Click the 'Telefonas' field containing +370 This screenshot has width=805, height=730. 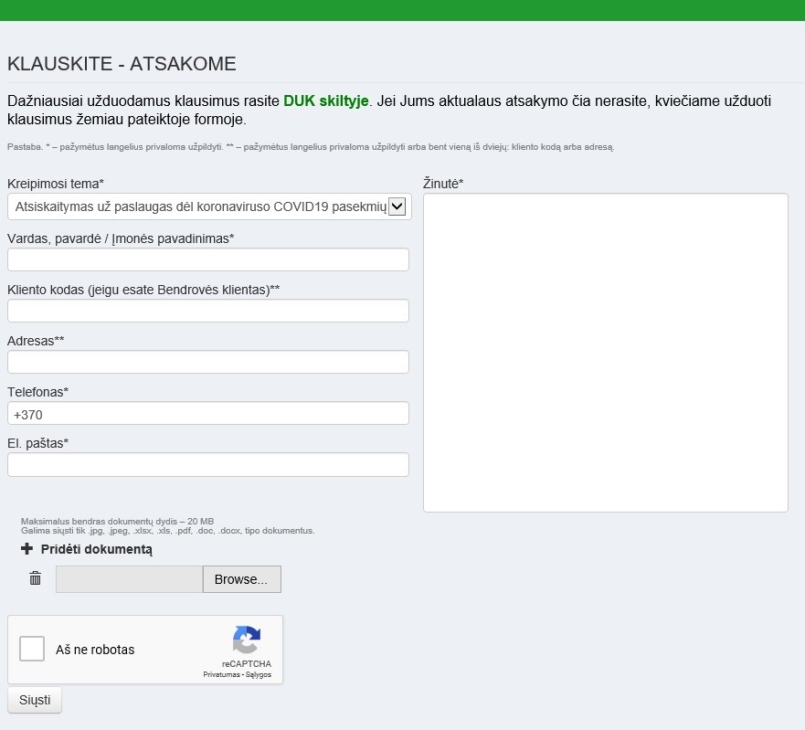(x=207, y=414)
